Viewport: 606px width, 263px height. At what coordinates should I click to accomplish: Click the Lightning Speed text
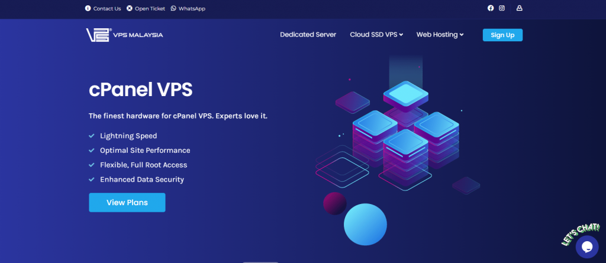128,136
